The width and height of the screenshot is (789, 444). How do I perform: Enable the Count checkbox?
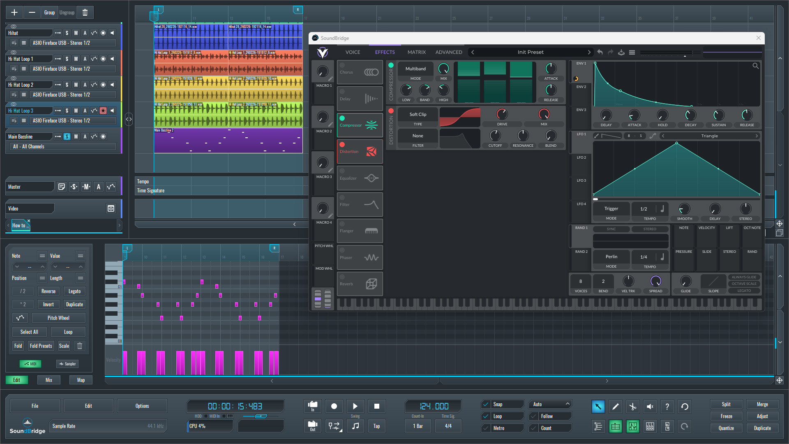coord(534,428)
